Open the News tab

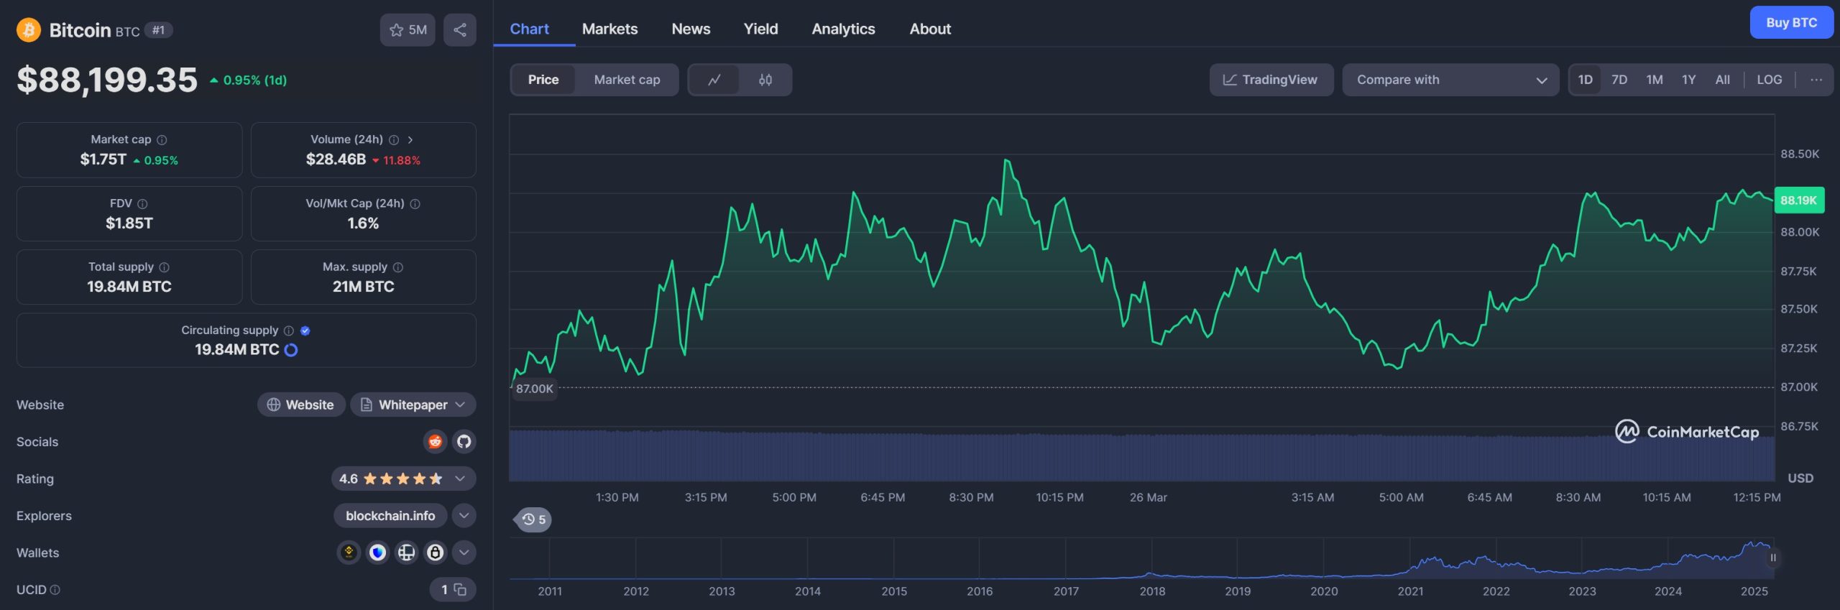click(x=691, y=29)
